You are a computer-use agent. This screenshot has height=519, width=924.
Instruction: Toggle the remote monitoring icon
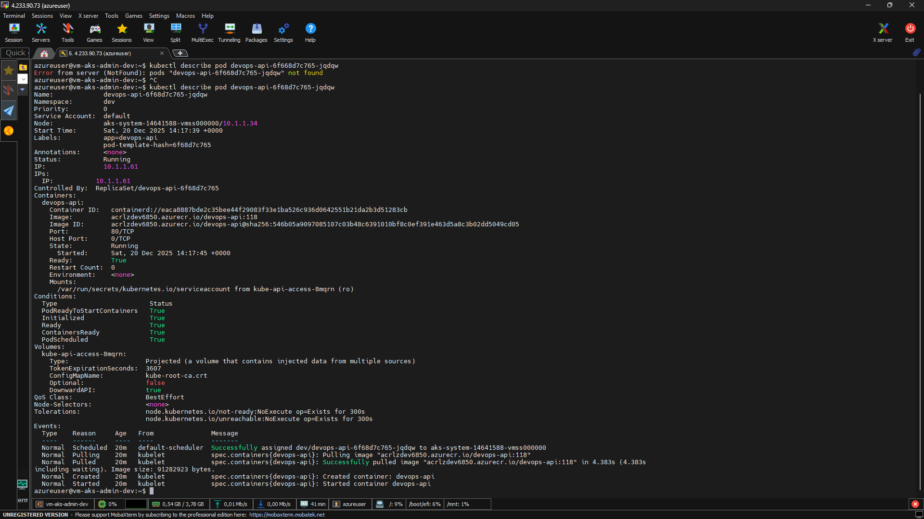pyautogui.click(x=22, y=484)
